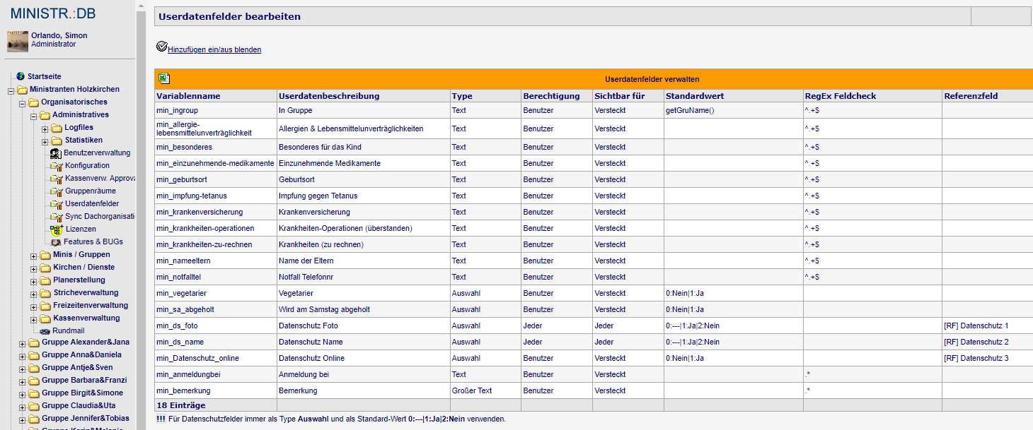Open the Startseite link
Screen dimensions: 1033x430
click(x=45, y=76)
